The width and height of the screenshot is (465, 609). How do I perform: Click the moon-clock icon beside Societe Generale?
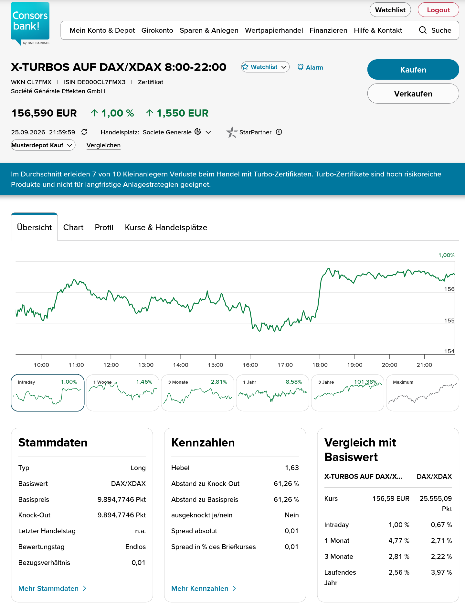[198, 132]
